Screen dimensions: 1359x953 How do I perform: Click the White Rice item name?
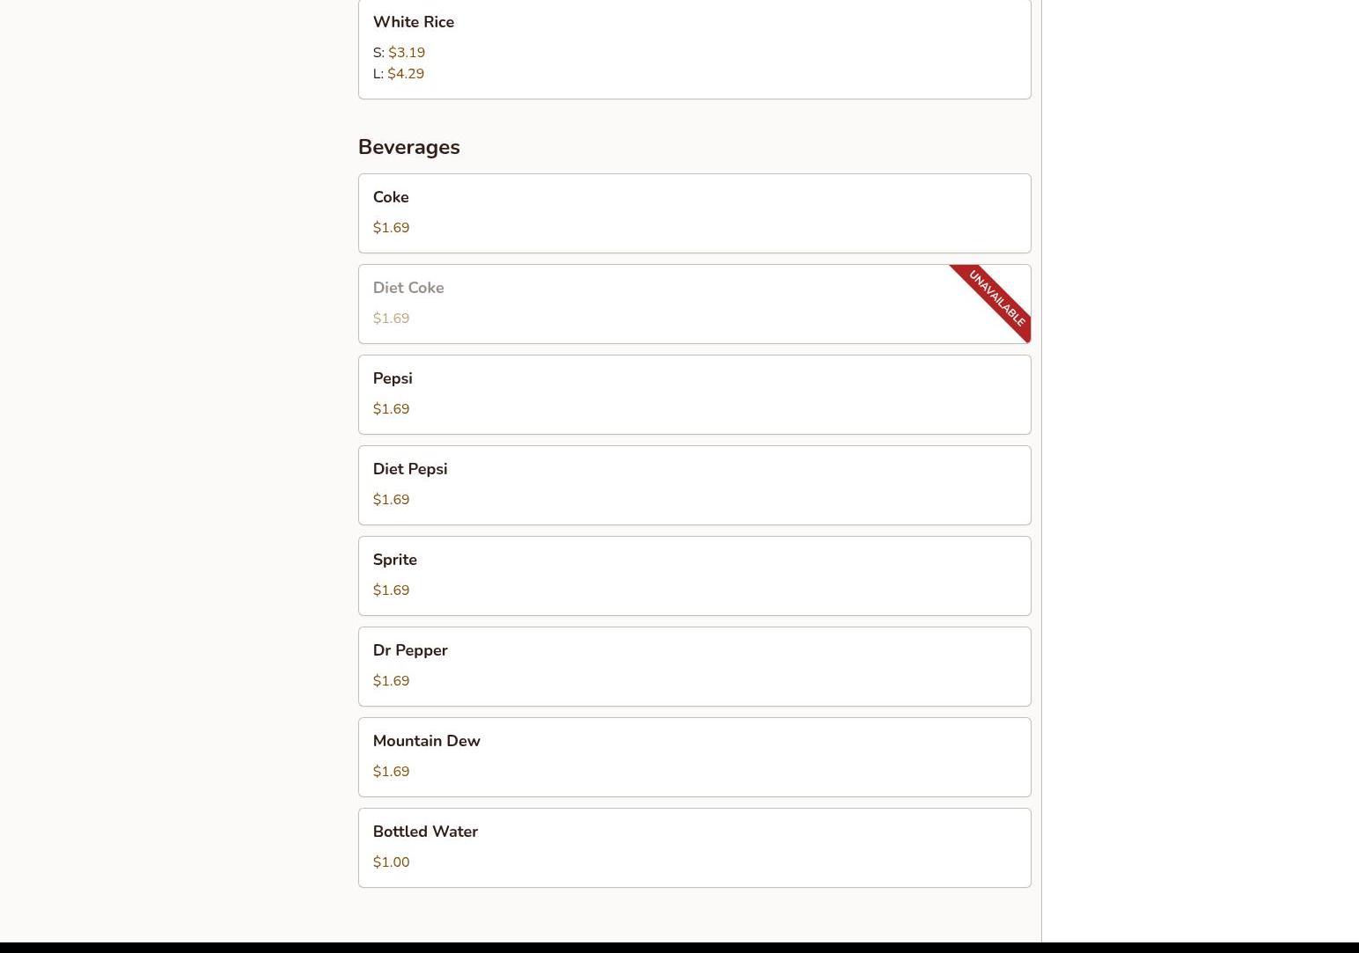pos(414,22)
